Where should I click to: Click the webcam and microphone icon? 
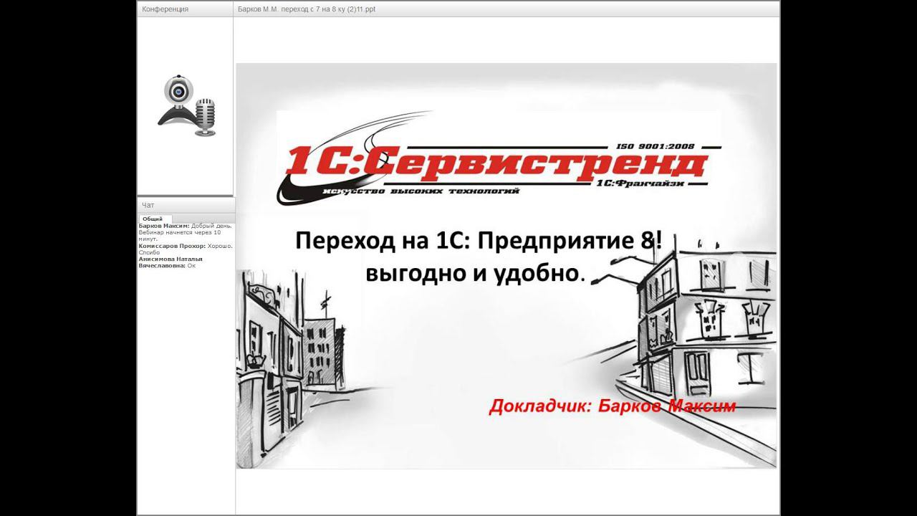point(187,105)
